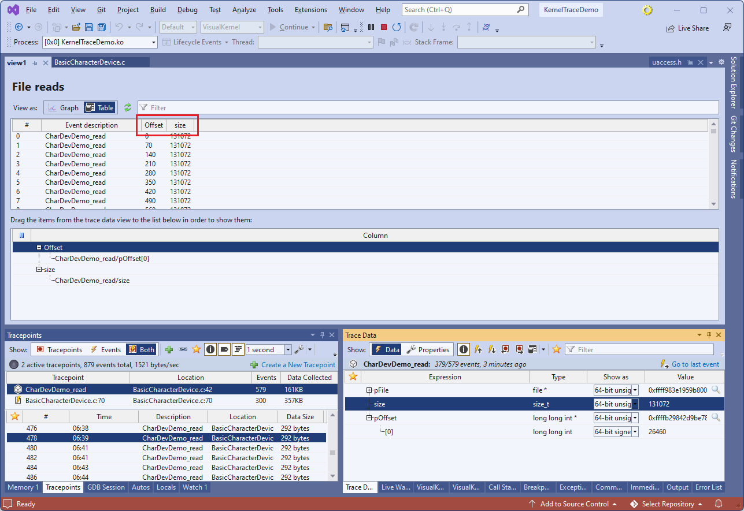Click the Create a New Tracepoint link

point(298,365)
